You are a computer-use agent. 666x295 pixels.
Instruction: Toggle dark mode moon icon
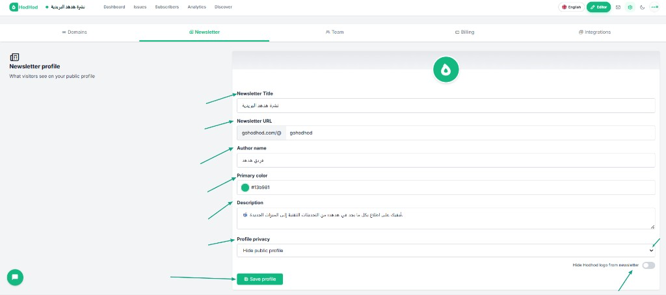(x=642, y=7)
